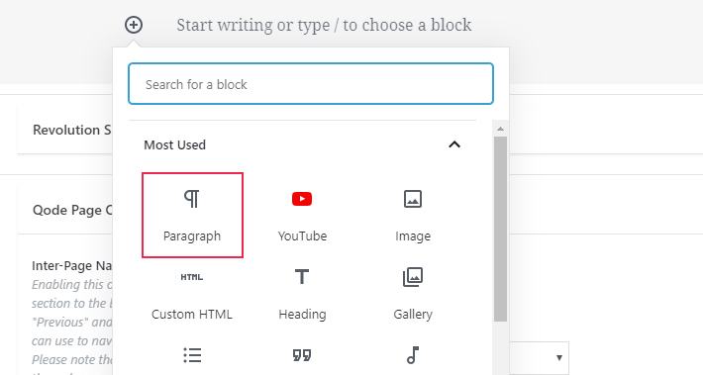
Task: Open the dropdown under the block popup
Action: pyautogui.click(x=540, y=357)
